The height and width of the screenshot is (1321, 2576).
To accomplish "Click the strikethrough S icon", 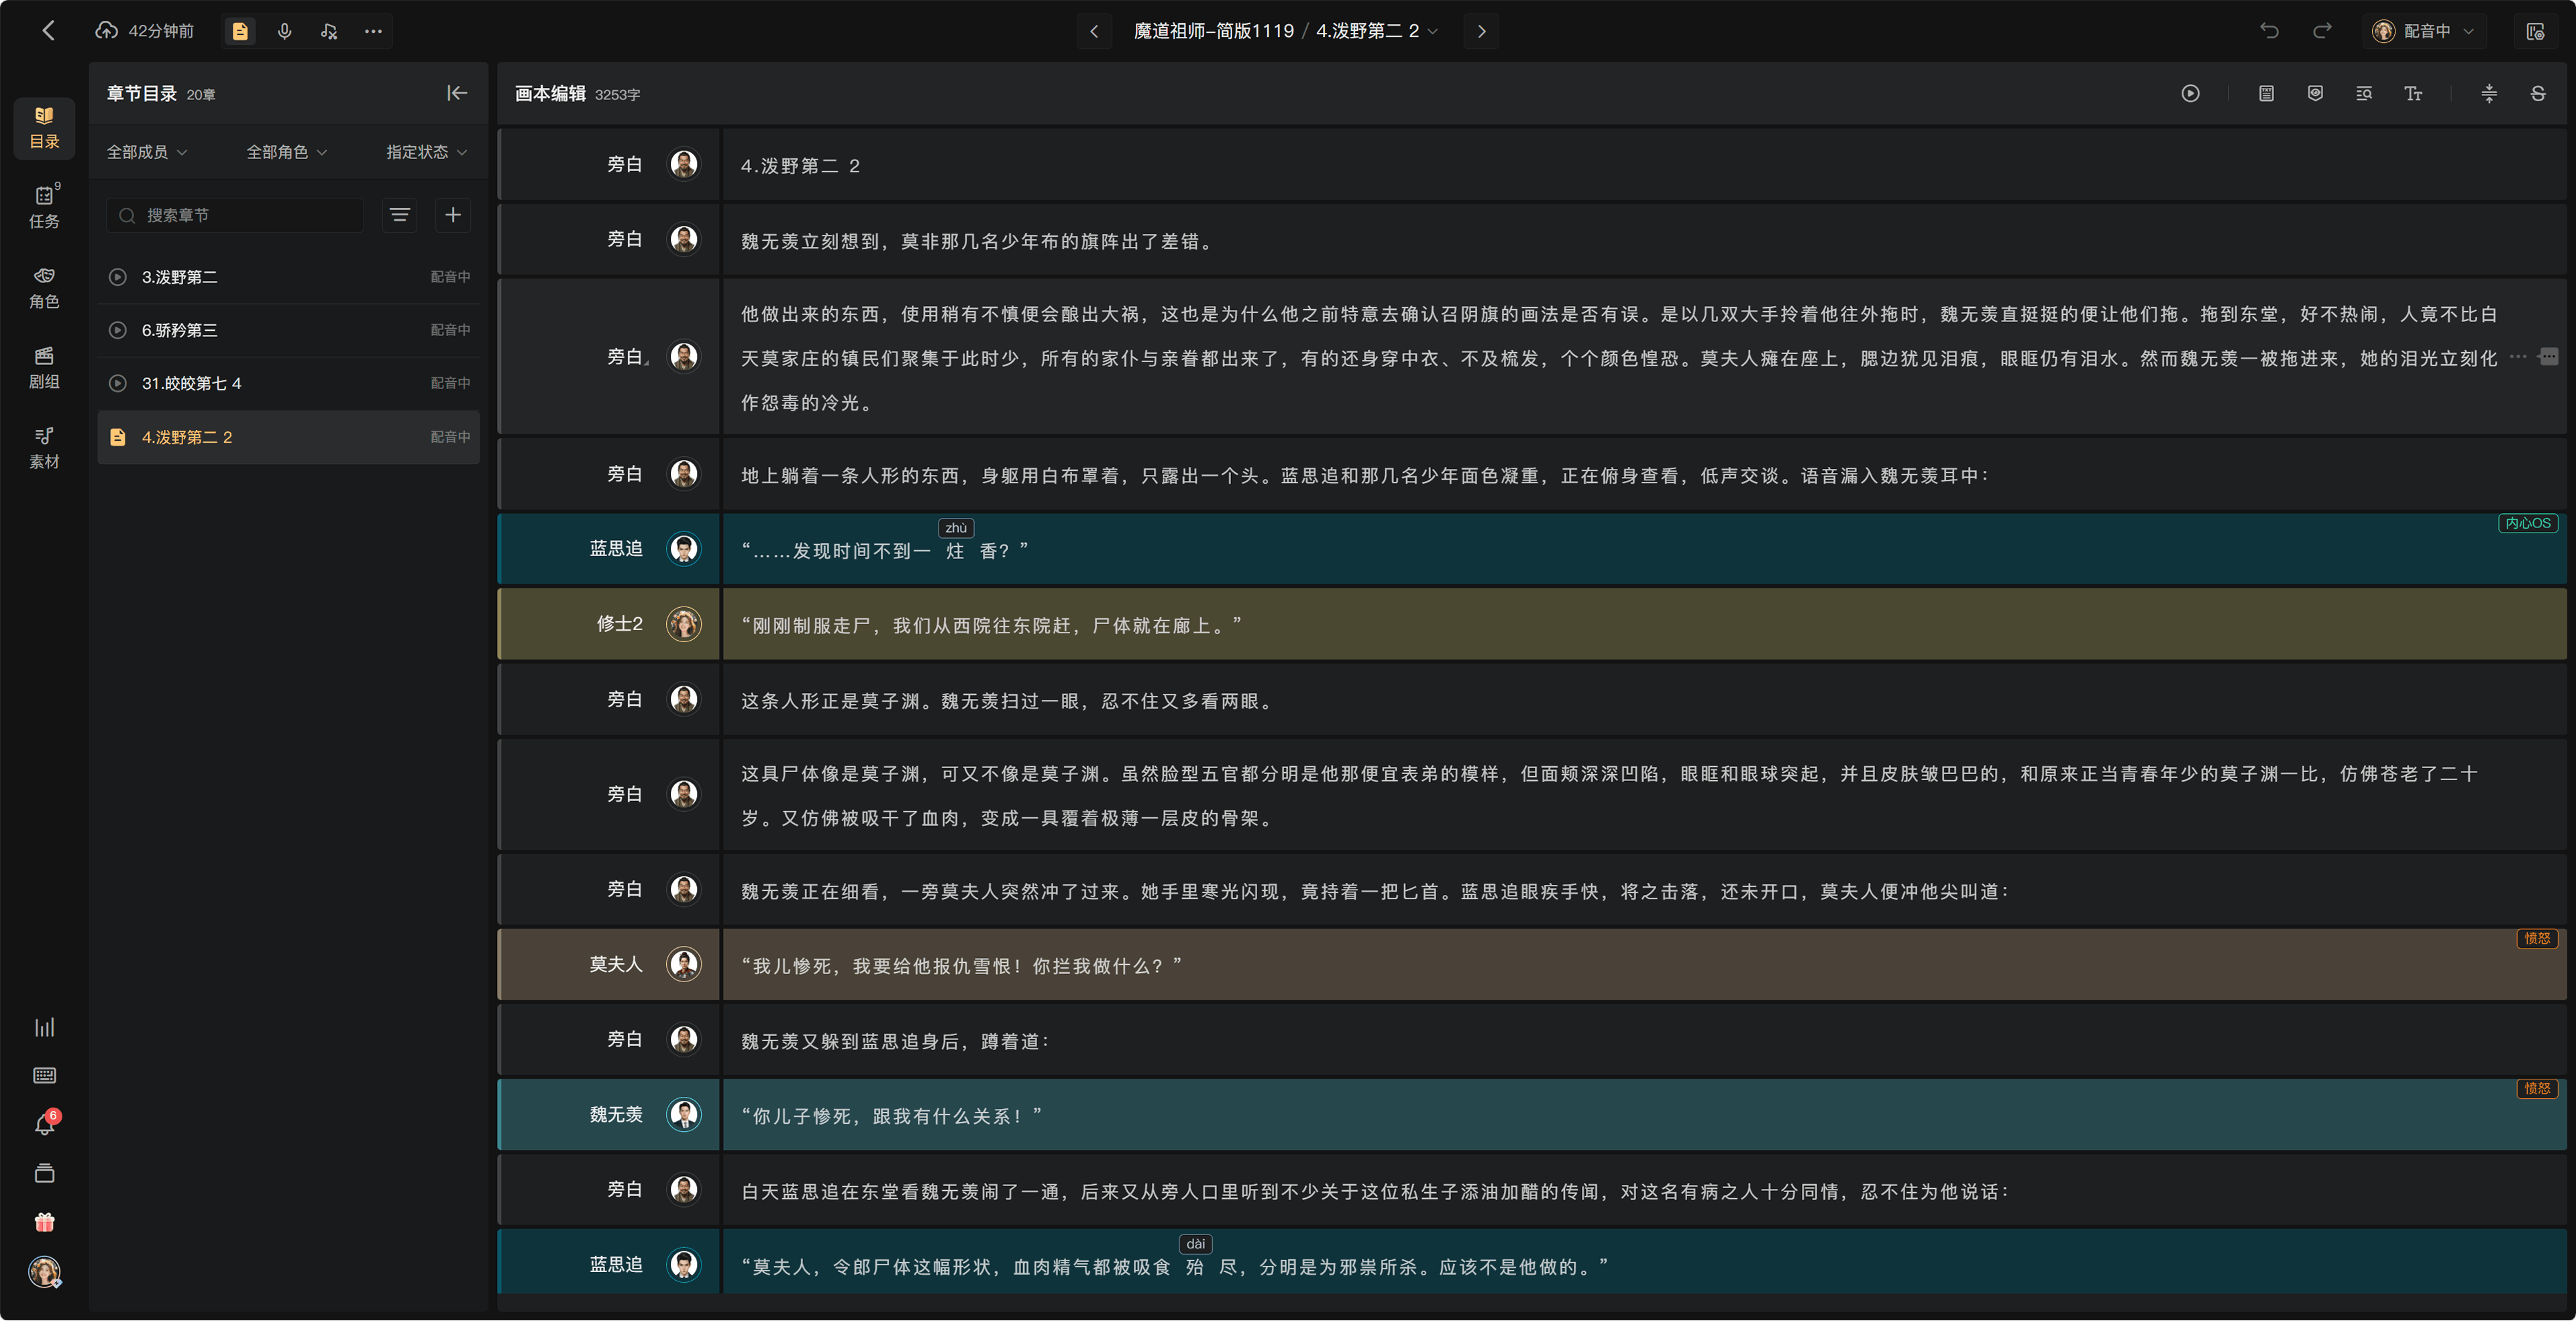I will (x=2538, y=93).
